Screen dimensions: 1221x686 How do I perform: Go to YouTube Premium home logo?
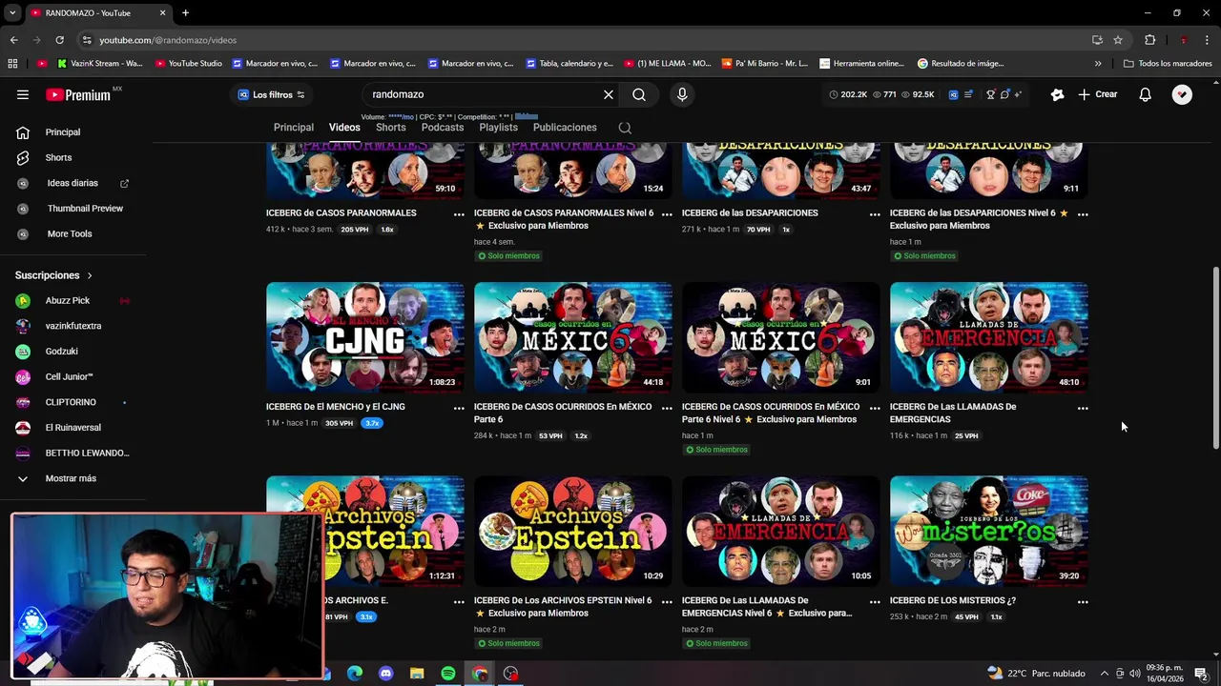78,94
